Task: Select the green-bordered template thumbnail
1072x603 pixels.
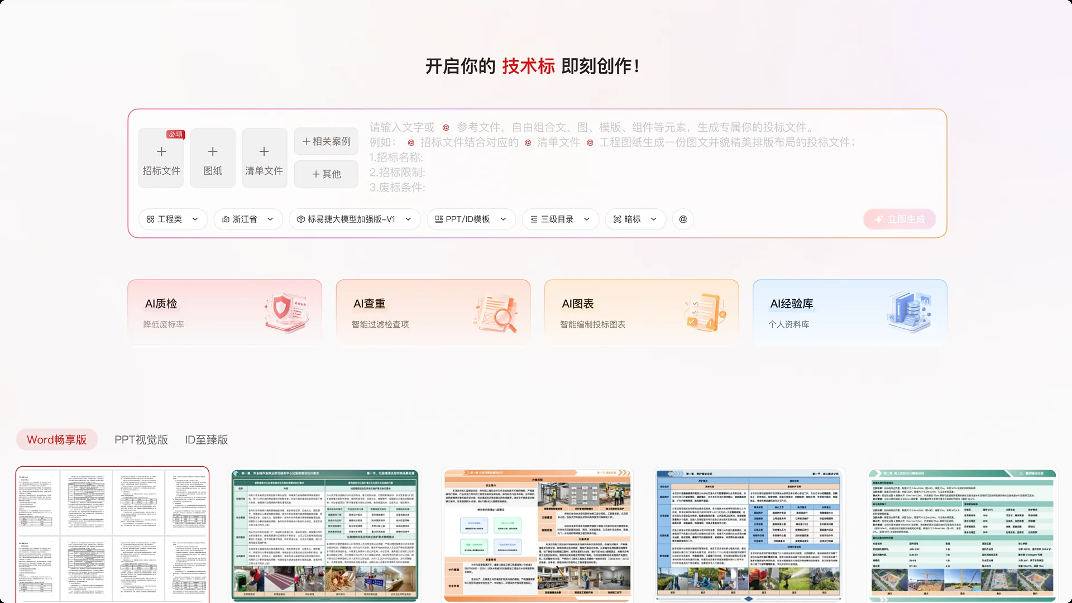Action: [325, 535]
